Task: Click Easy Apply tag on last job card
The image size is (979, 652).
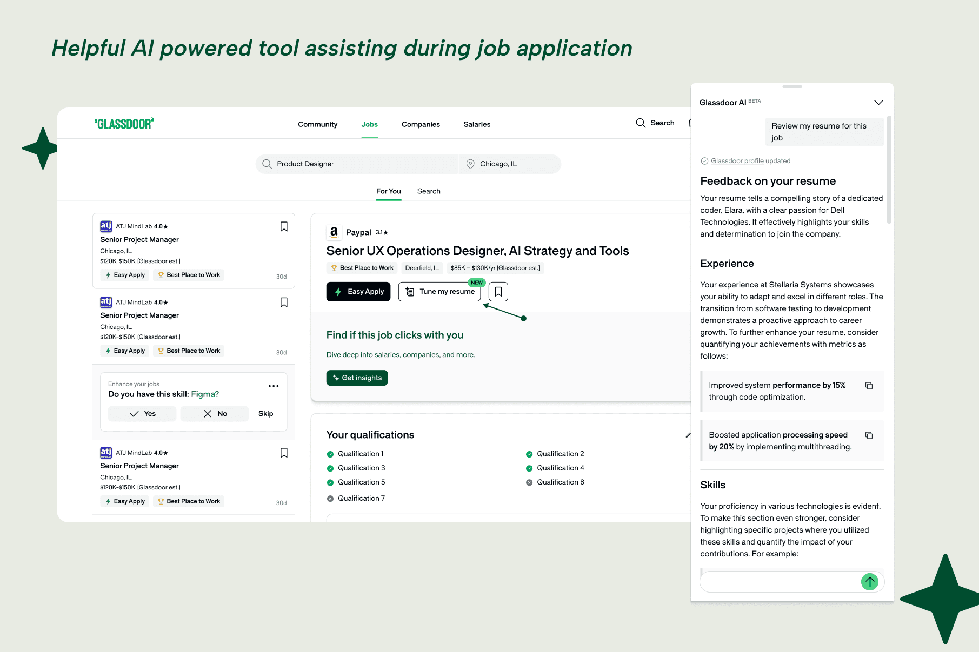Action: point(125,501)
